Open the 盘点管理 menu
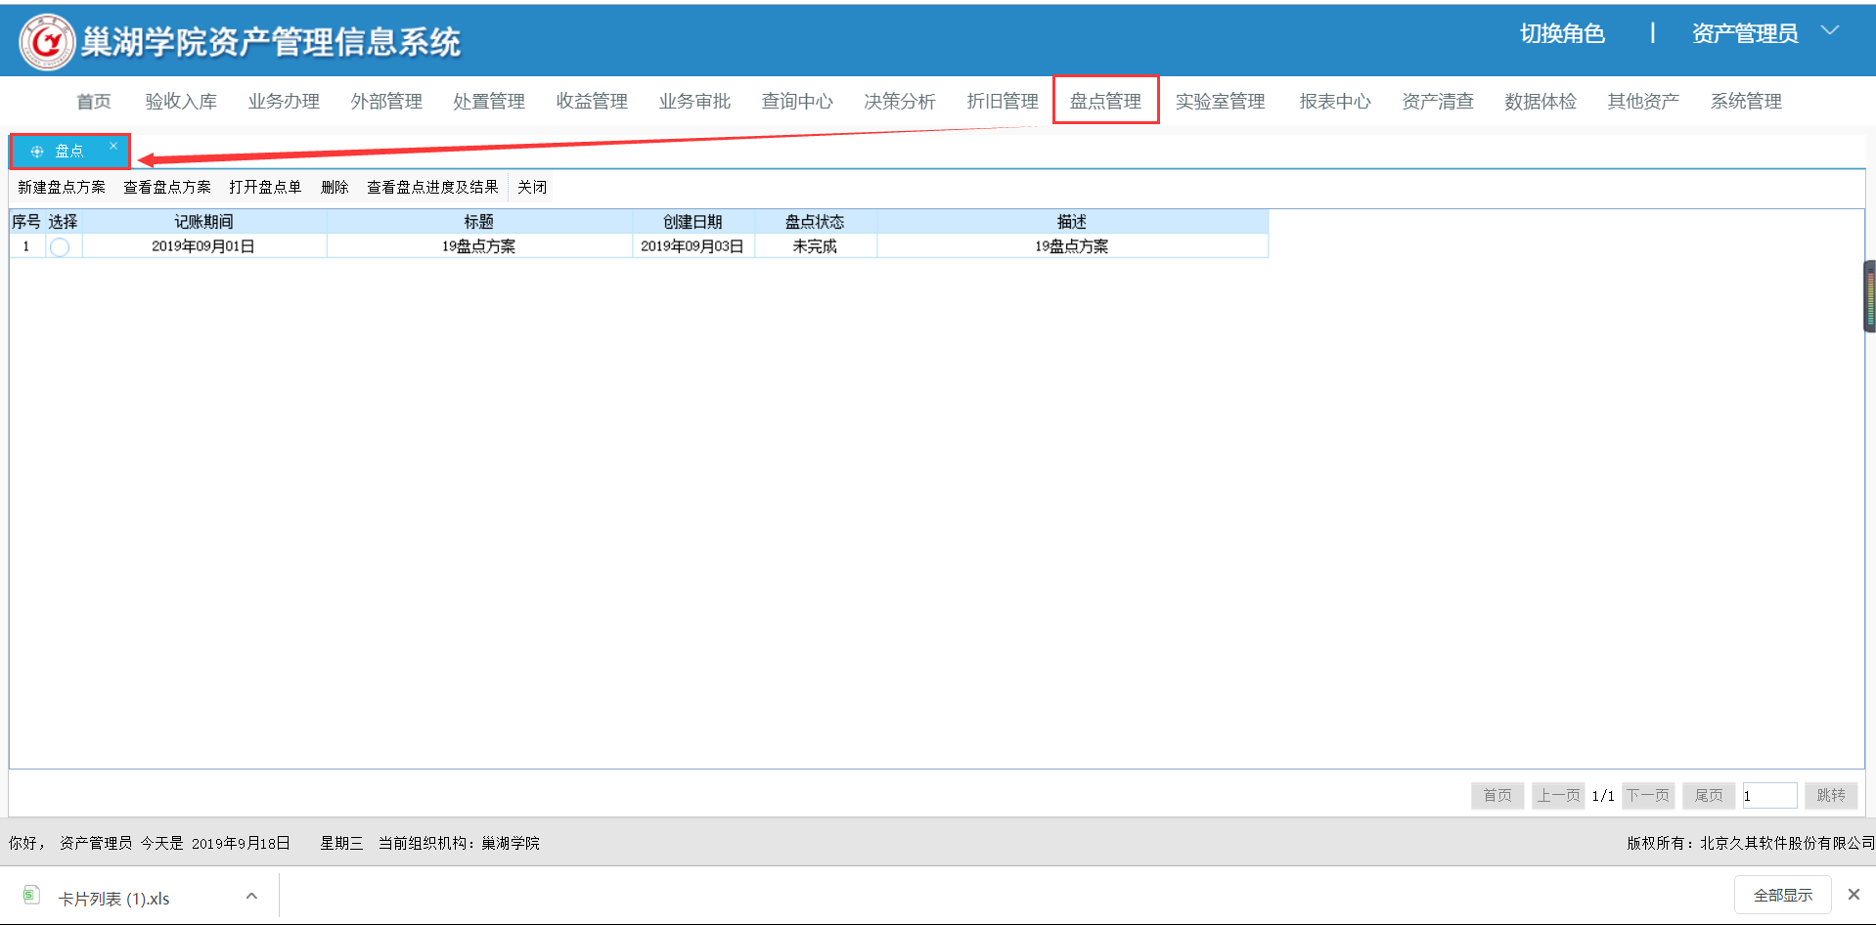1876x925 pixels. (x=1105, y=101)
